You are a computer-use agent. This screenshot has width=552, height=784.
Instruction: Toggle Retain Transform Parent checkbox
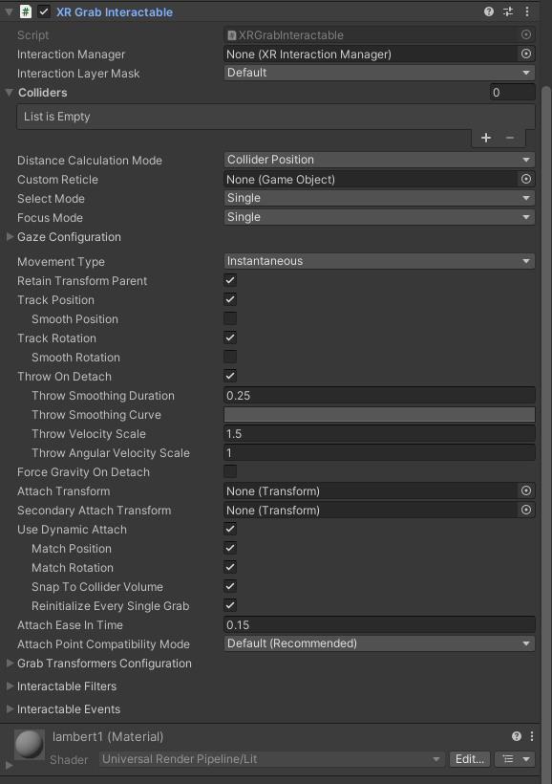230,280
